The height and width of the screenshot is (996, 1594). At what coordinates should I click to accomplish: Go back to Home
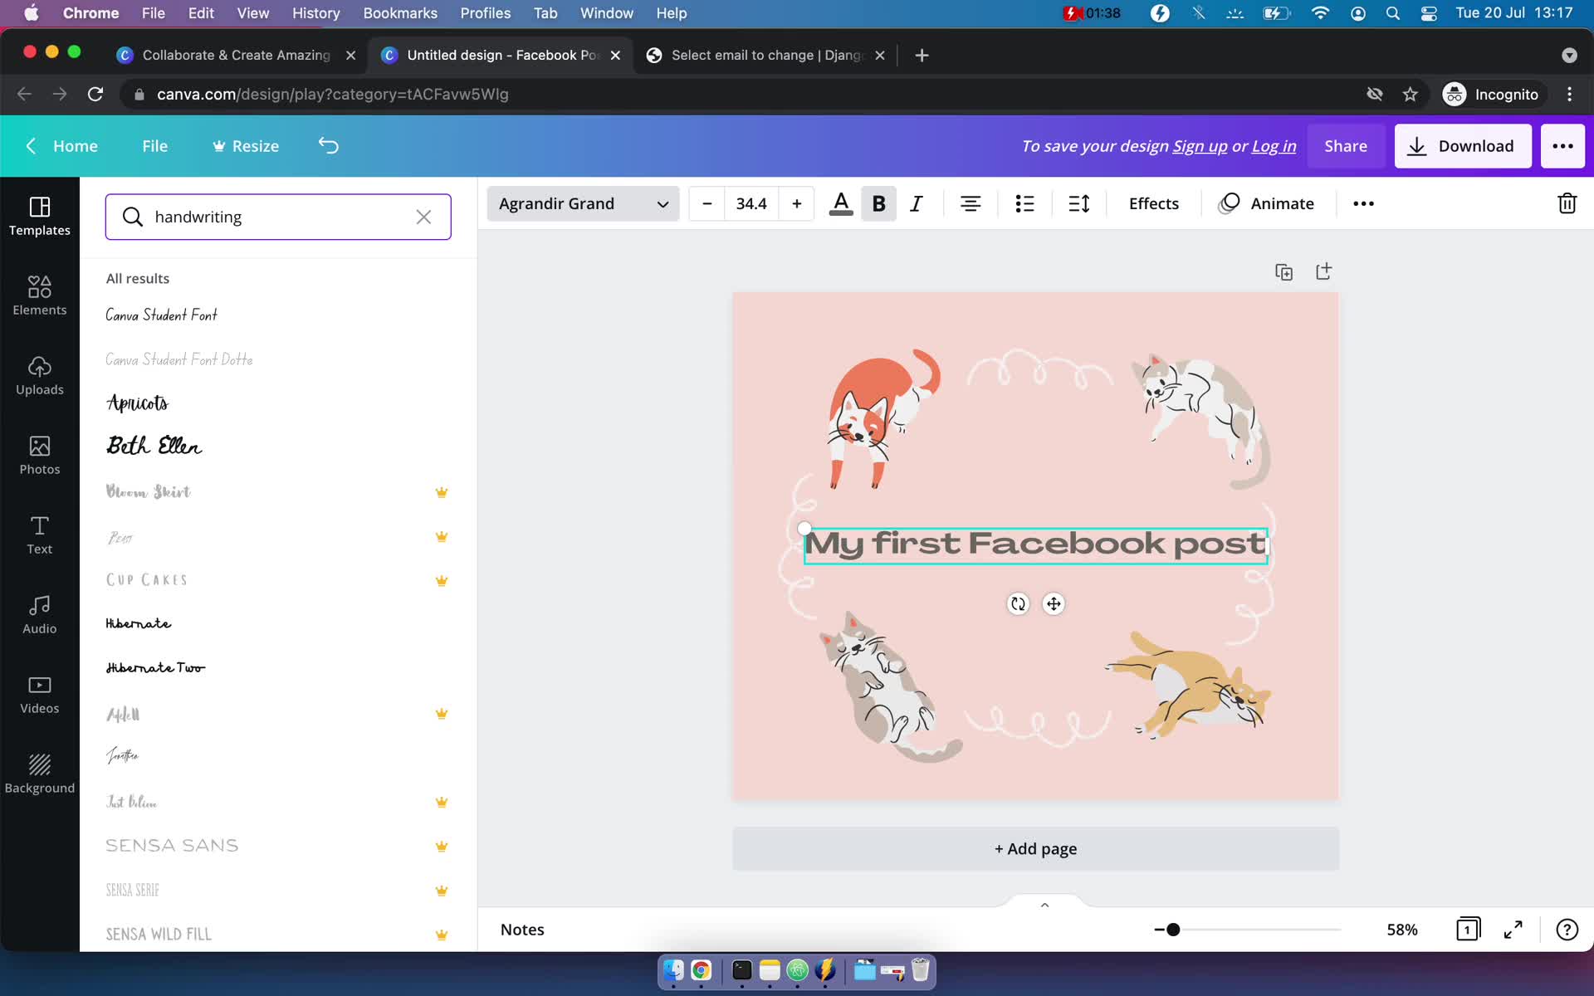pos(61,146)
